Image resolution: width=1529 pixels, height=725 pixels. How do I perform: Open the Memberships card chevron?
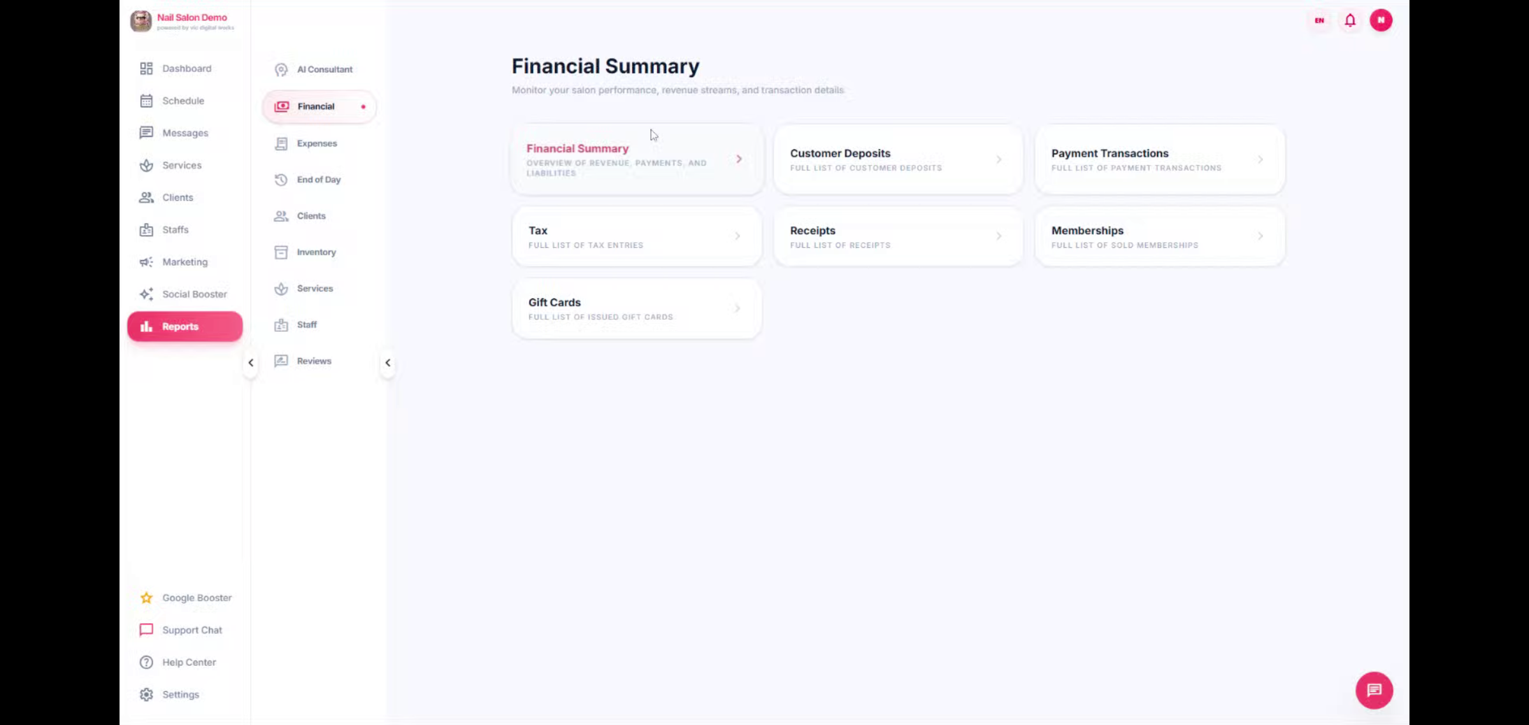point(1260,236)
